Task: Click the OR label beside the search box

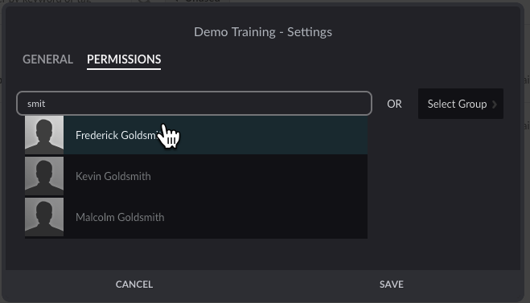Action: coord(394,104)
